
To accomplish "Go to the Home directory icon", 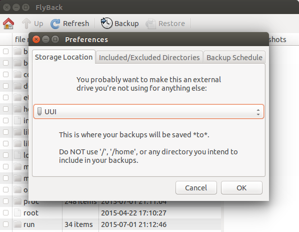I will point(8,24).
